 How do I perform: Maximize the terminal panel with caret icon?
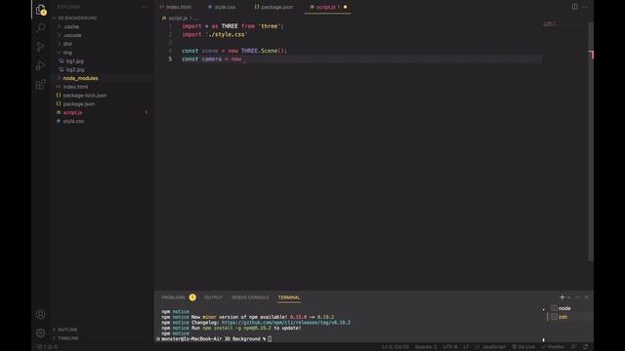[x=577, y=297]
